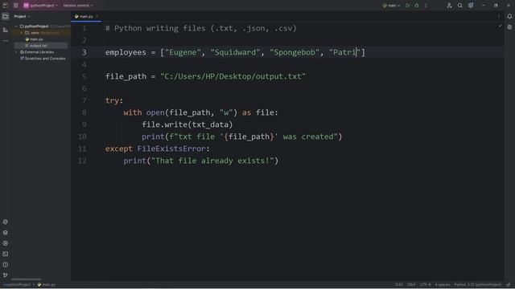Click the comment on line 1
The image size is (515, 289).
(201, 29)
